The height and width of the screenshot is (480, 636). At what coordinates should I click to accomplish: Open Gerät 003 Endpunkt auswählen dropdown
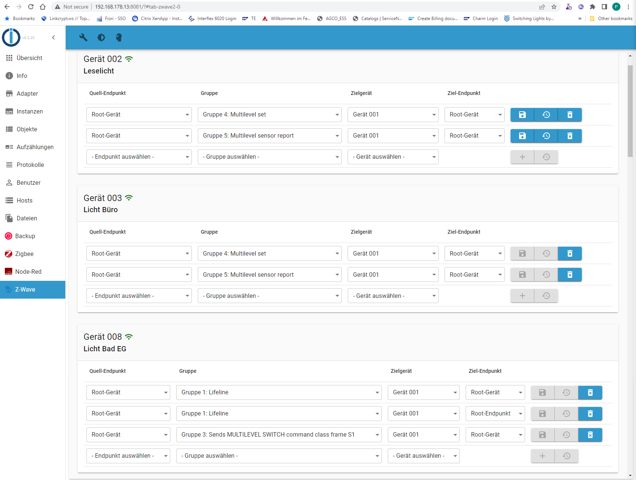click(x=139, y=296)
